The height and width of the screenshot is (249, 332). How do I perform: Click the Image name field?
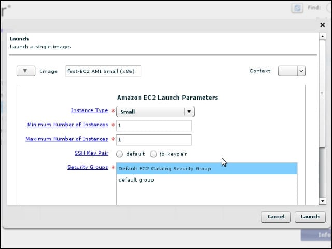point(103,72)
